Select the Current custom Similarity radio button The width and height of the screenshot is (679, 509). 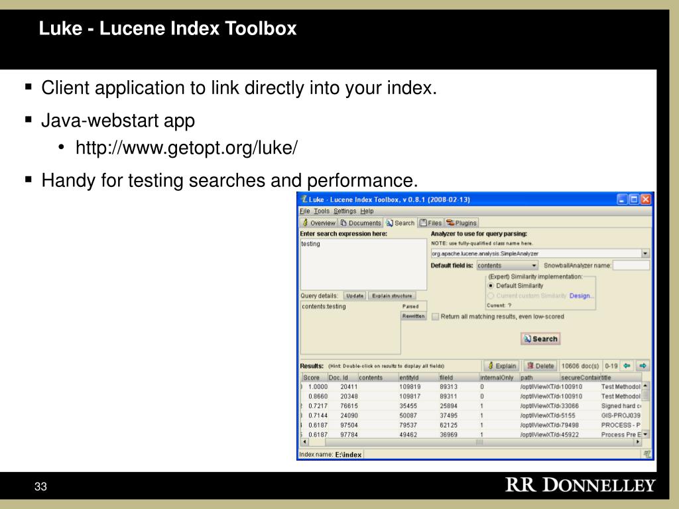pyautogui.click(x=491, y=296)
